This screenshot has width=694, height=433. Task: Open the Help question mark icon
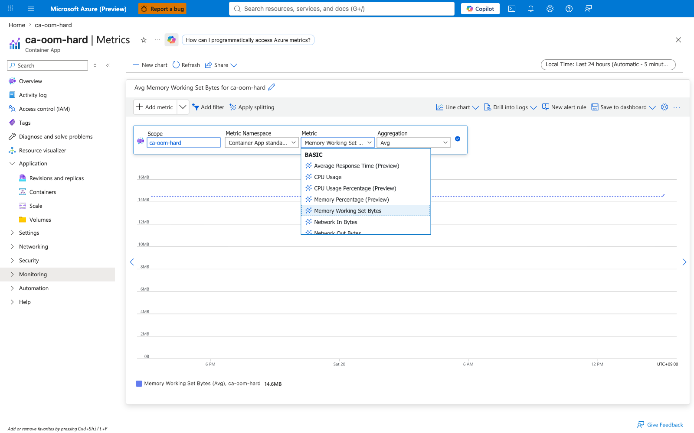click(x=569, y=9)
